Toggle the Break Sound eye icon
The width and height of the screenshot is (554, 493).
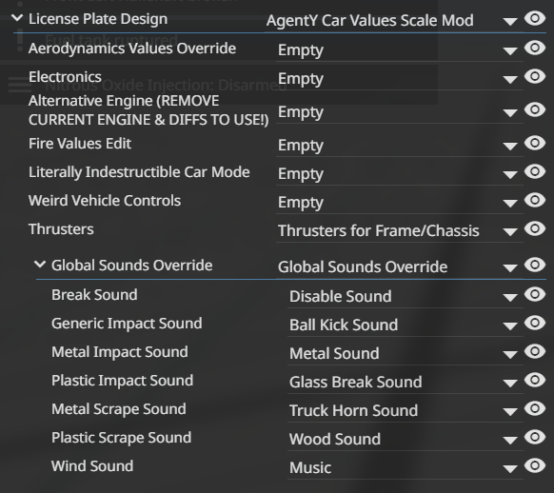pos(535,294)
